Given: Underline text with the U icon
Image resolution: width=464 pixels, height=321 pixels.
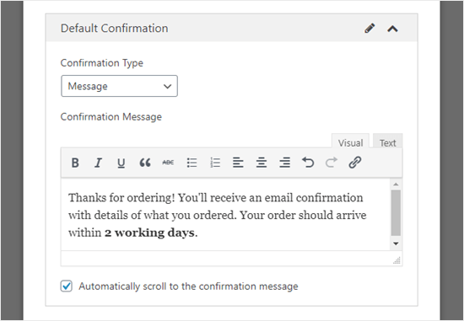Looking at the screenshot, I should point(121,163).
